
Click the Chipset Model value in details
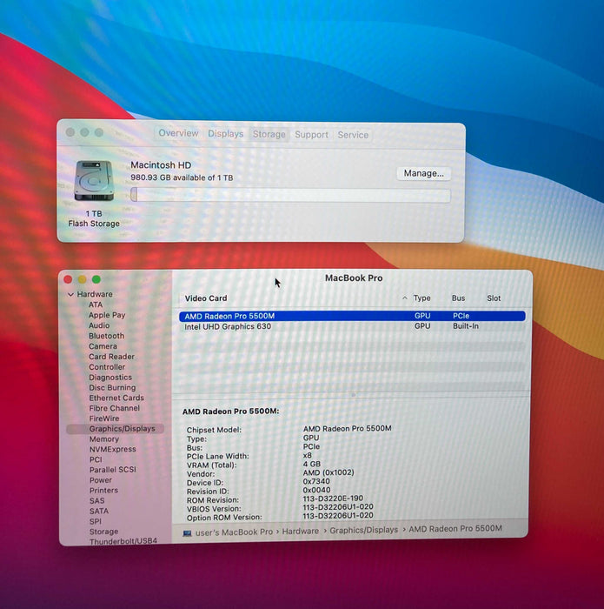[x=348, y=428]
